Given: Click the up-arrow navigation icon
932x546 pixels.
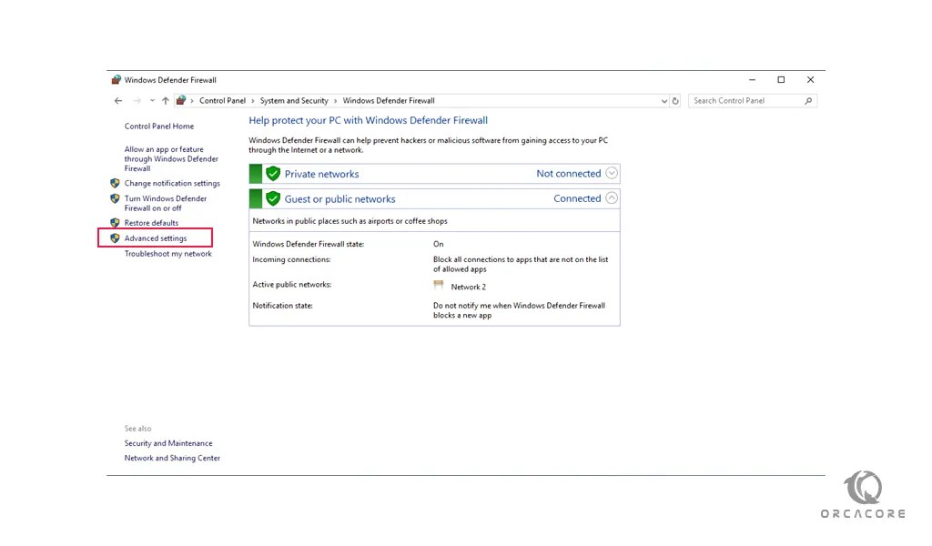Looking at the screenshot, I should coord(167,100).
